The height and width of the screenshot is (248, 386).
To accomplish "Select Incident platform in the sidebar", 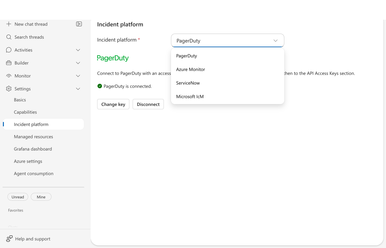I will tap(43, 124).
